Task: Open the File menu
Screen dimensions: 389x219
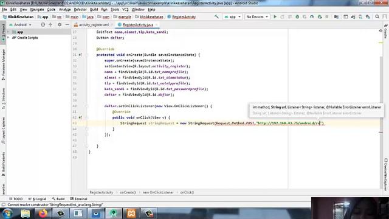Action: pos(4,10)
